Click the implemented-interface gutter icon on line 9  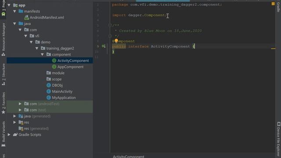pyautogui.click(x=104, y=46)
